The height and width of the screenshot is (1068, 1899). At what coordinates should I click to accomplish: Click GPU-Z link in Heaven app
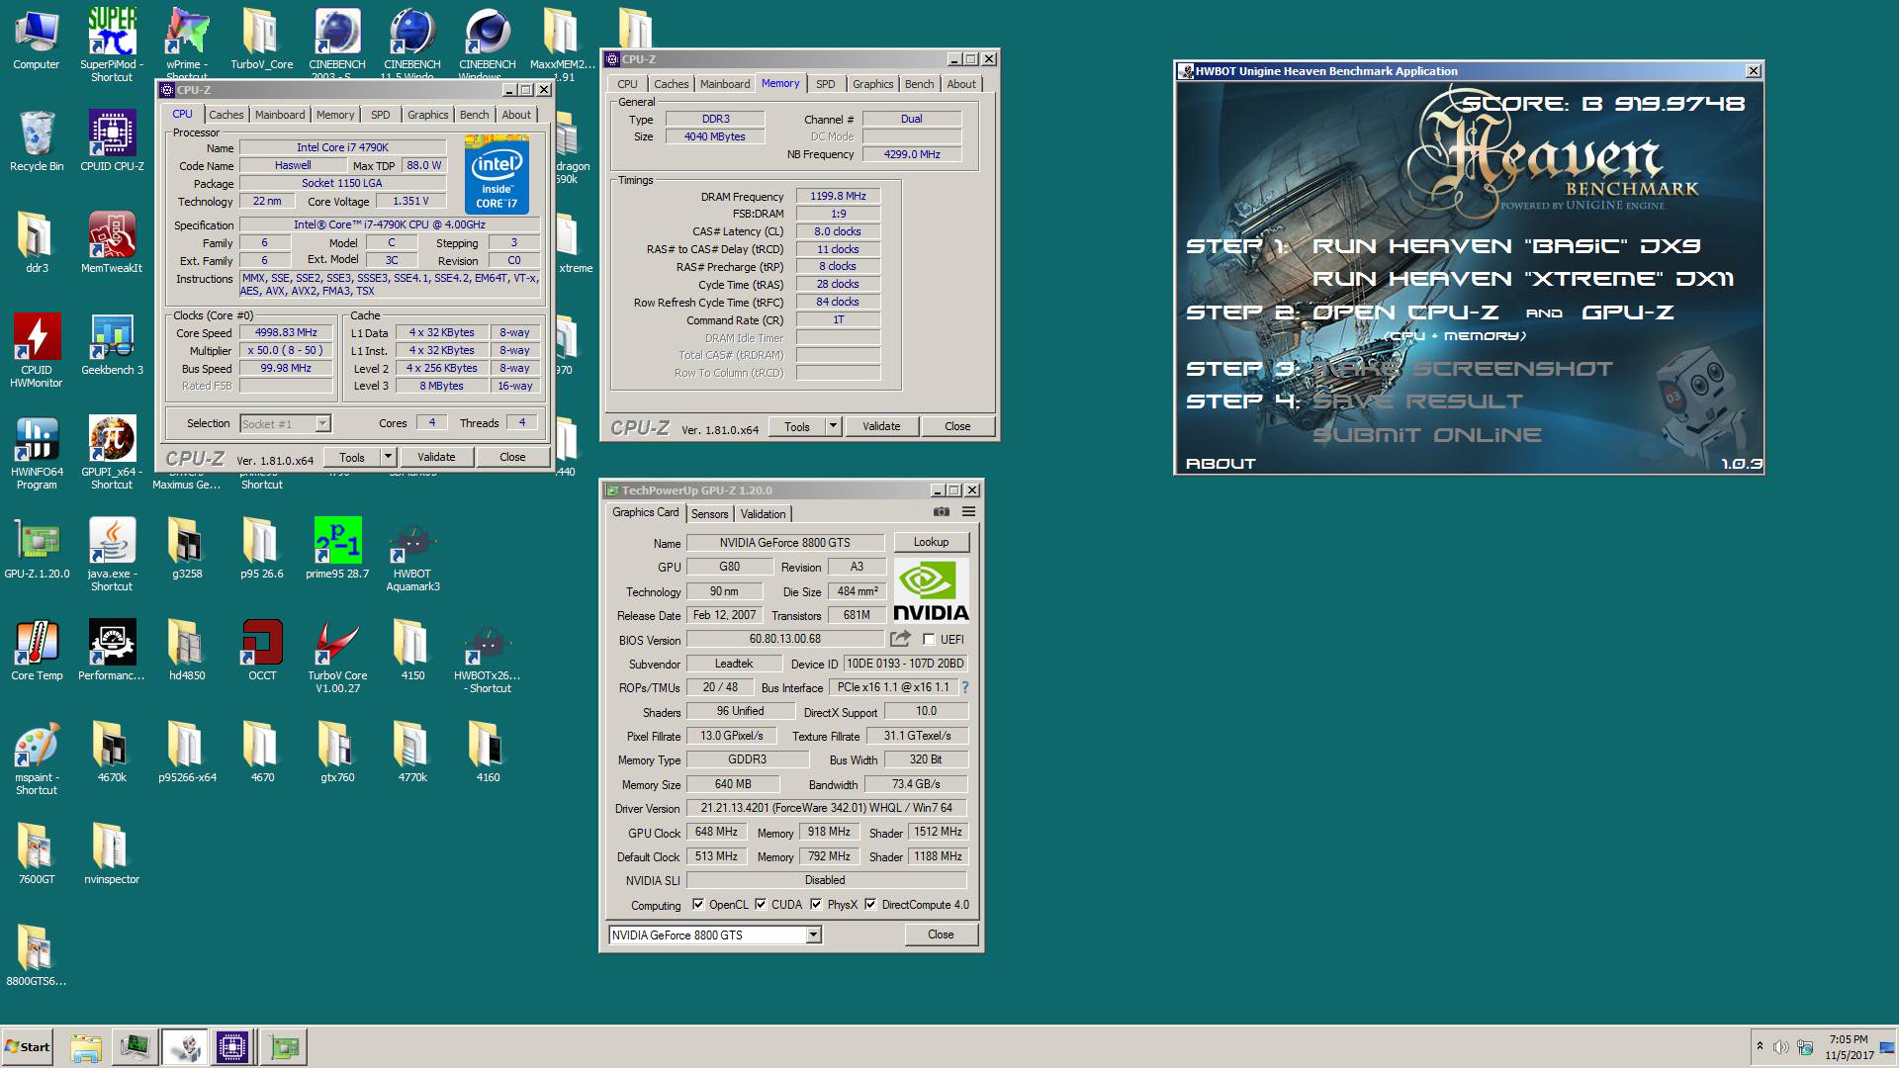click(1627, 312)
